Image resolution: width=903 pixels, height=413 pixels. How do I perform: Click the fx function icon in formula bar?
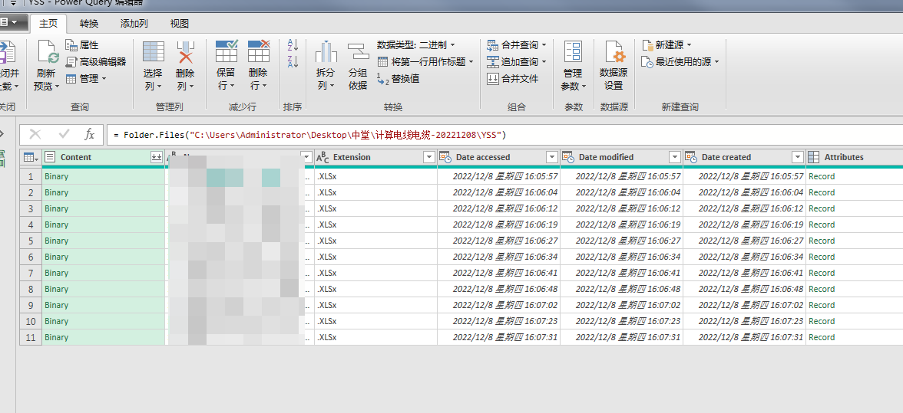[89, 134]
